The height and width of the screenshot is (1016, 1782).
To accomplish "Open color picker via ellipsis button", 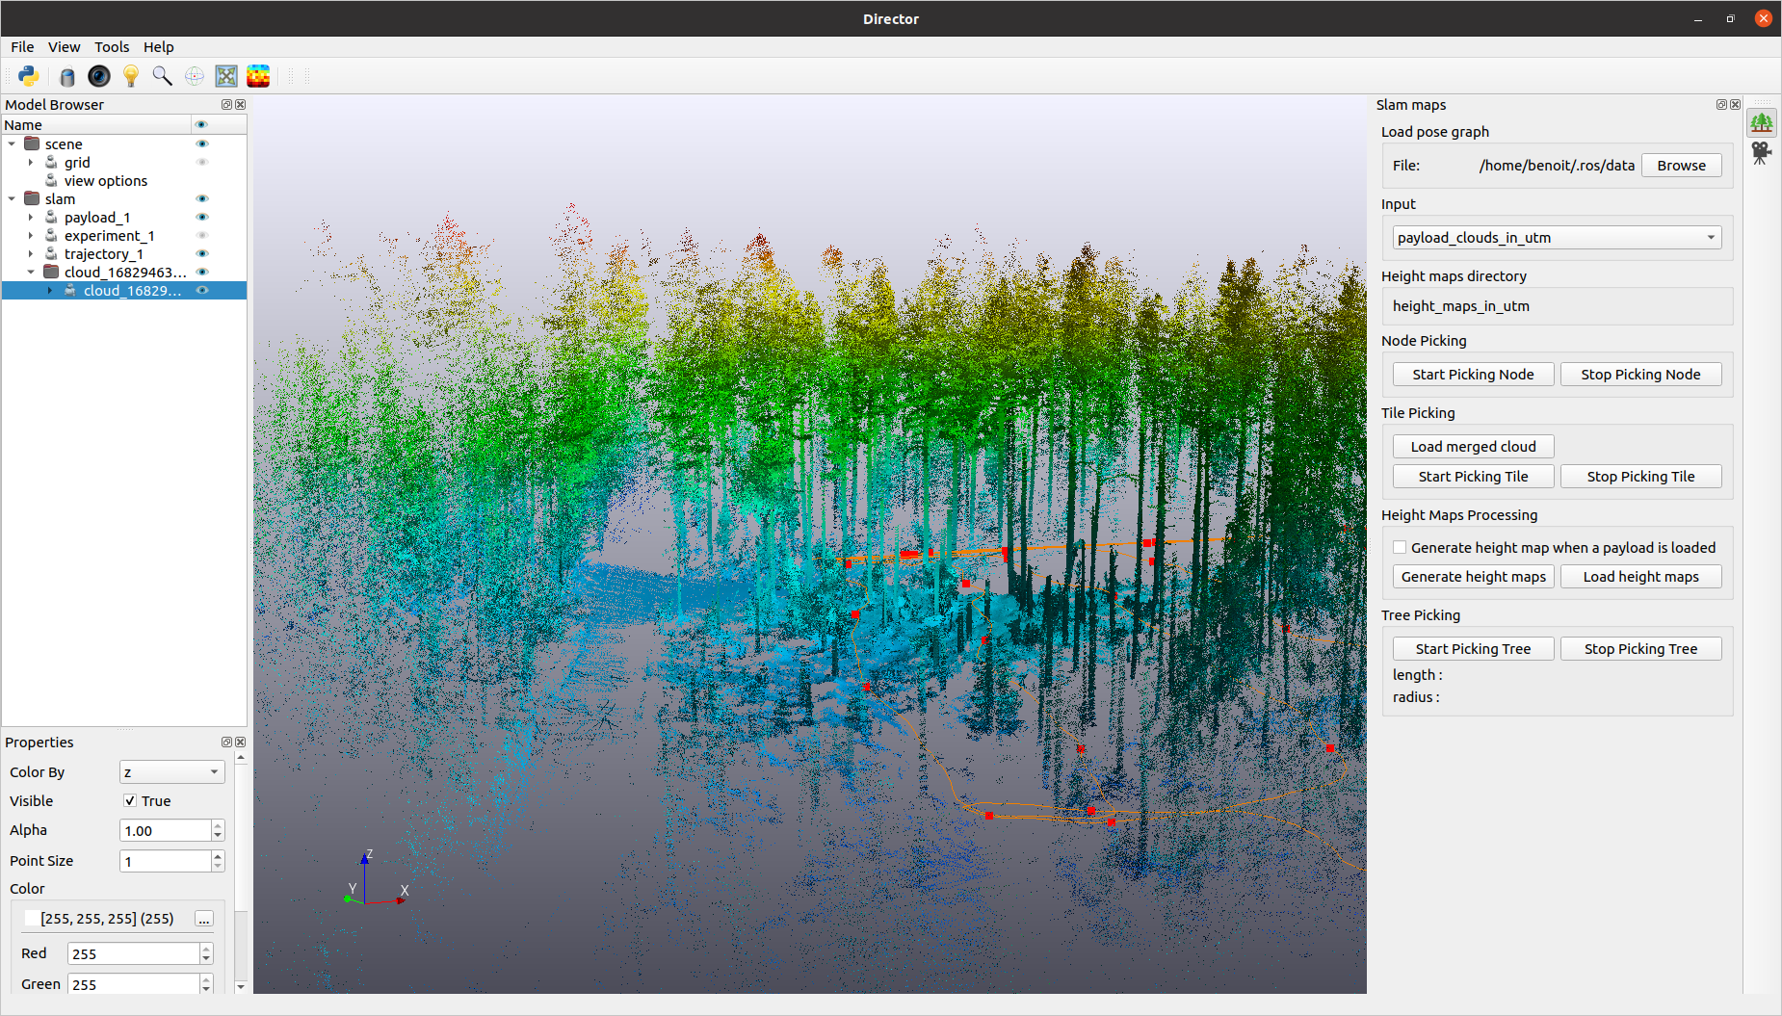I will pos(204,919).
